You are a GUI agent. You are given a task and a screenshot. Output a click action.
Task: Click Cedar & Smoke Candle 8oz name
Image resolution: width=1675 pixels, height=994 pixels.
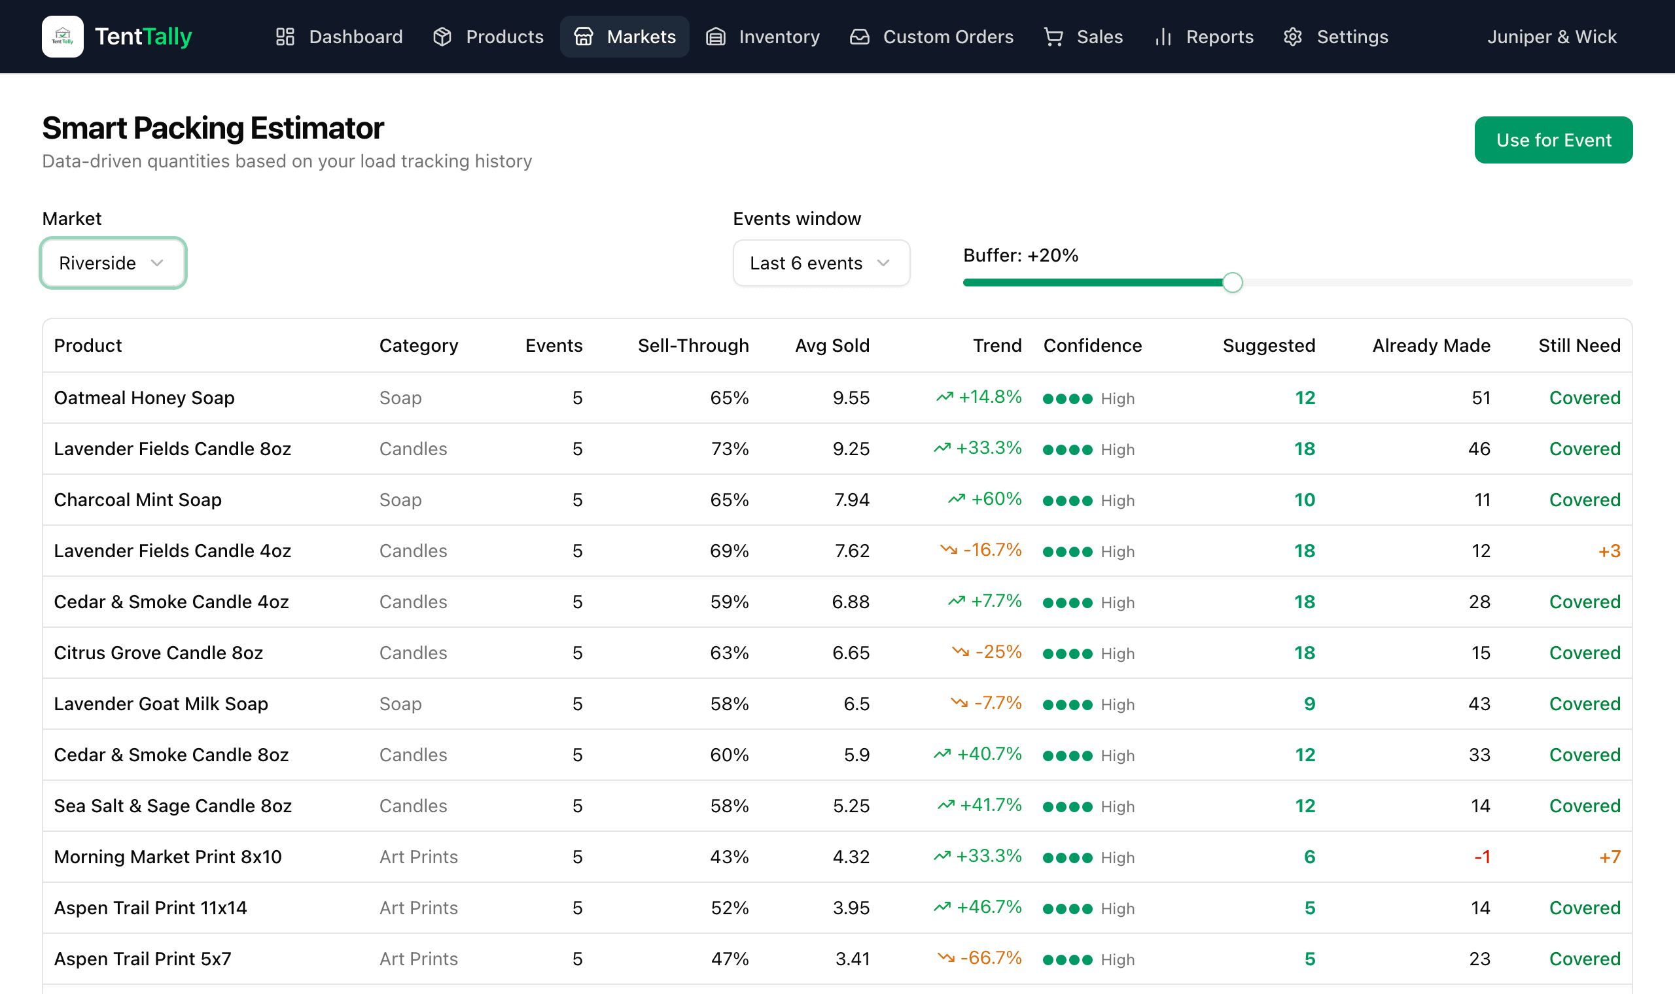(x=171, y=755)
